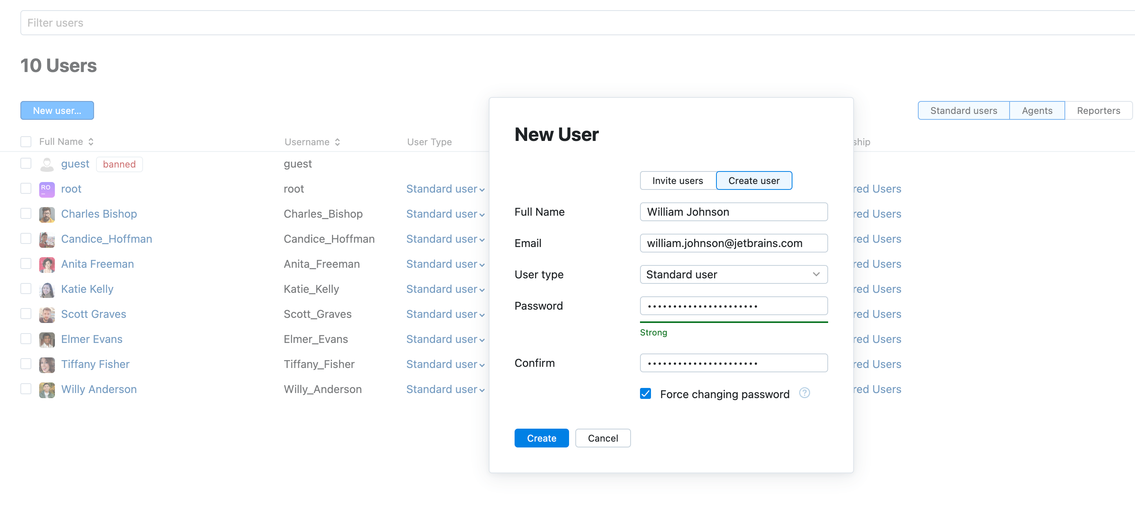Viewport: 1135px width, 505px height.
Task: Click the Create button
Action: (542, 438)
